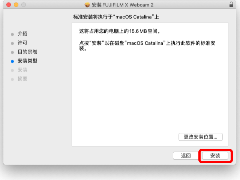Close the installer with red button
Viewport: 240px width, 180px height.
(x=9, y=5)
